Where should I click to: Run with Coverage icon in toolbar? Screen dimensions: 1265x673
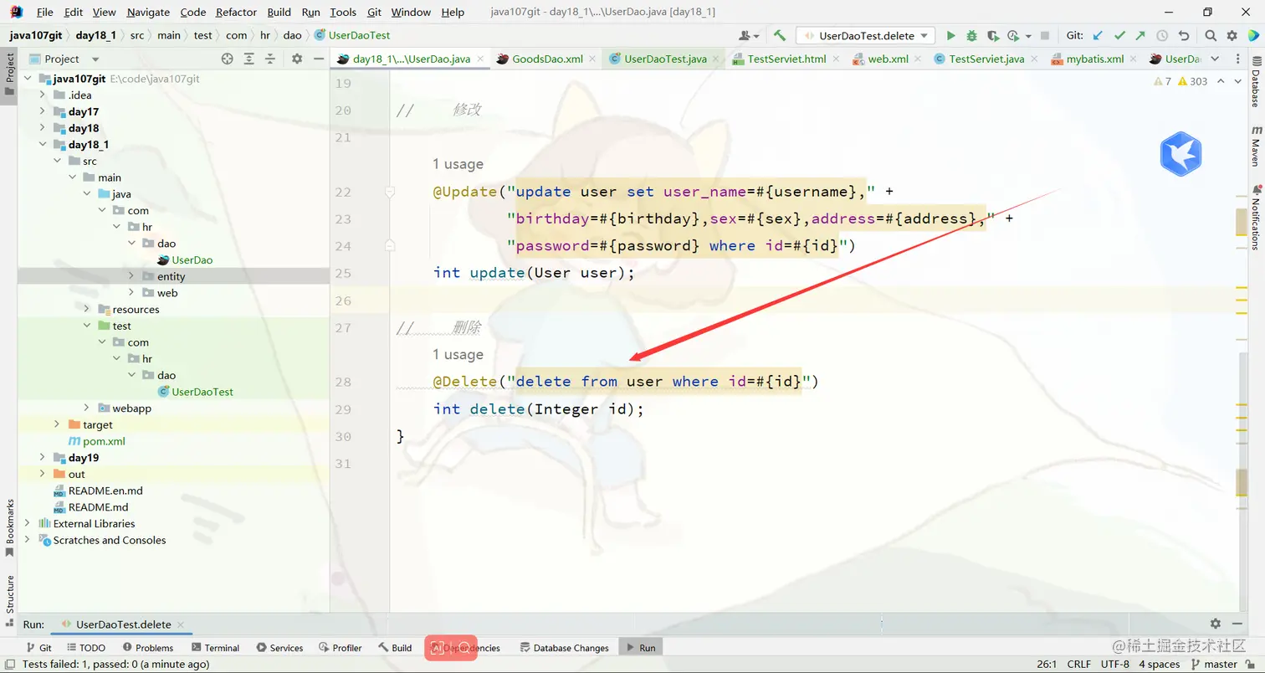(992, 36)
